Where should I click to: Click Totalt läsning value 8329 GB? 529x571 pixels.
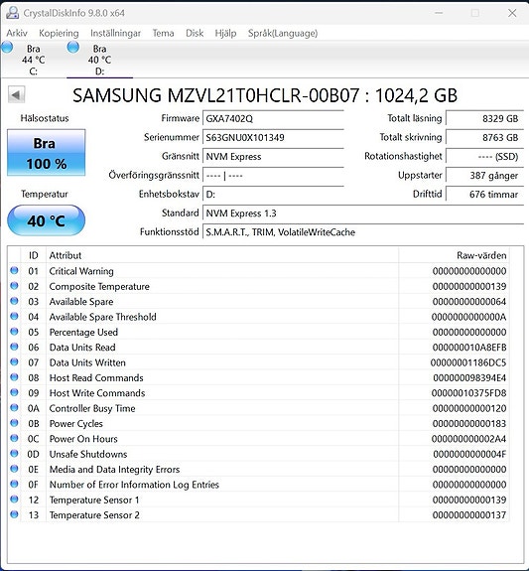(x=484, y=118)
